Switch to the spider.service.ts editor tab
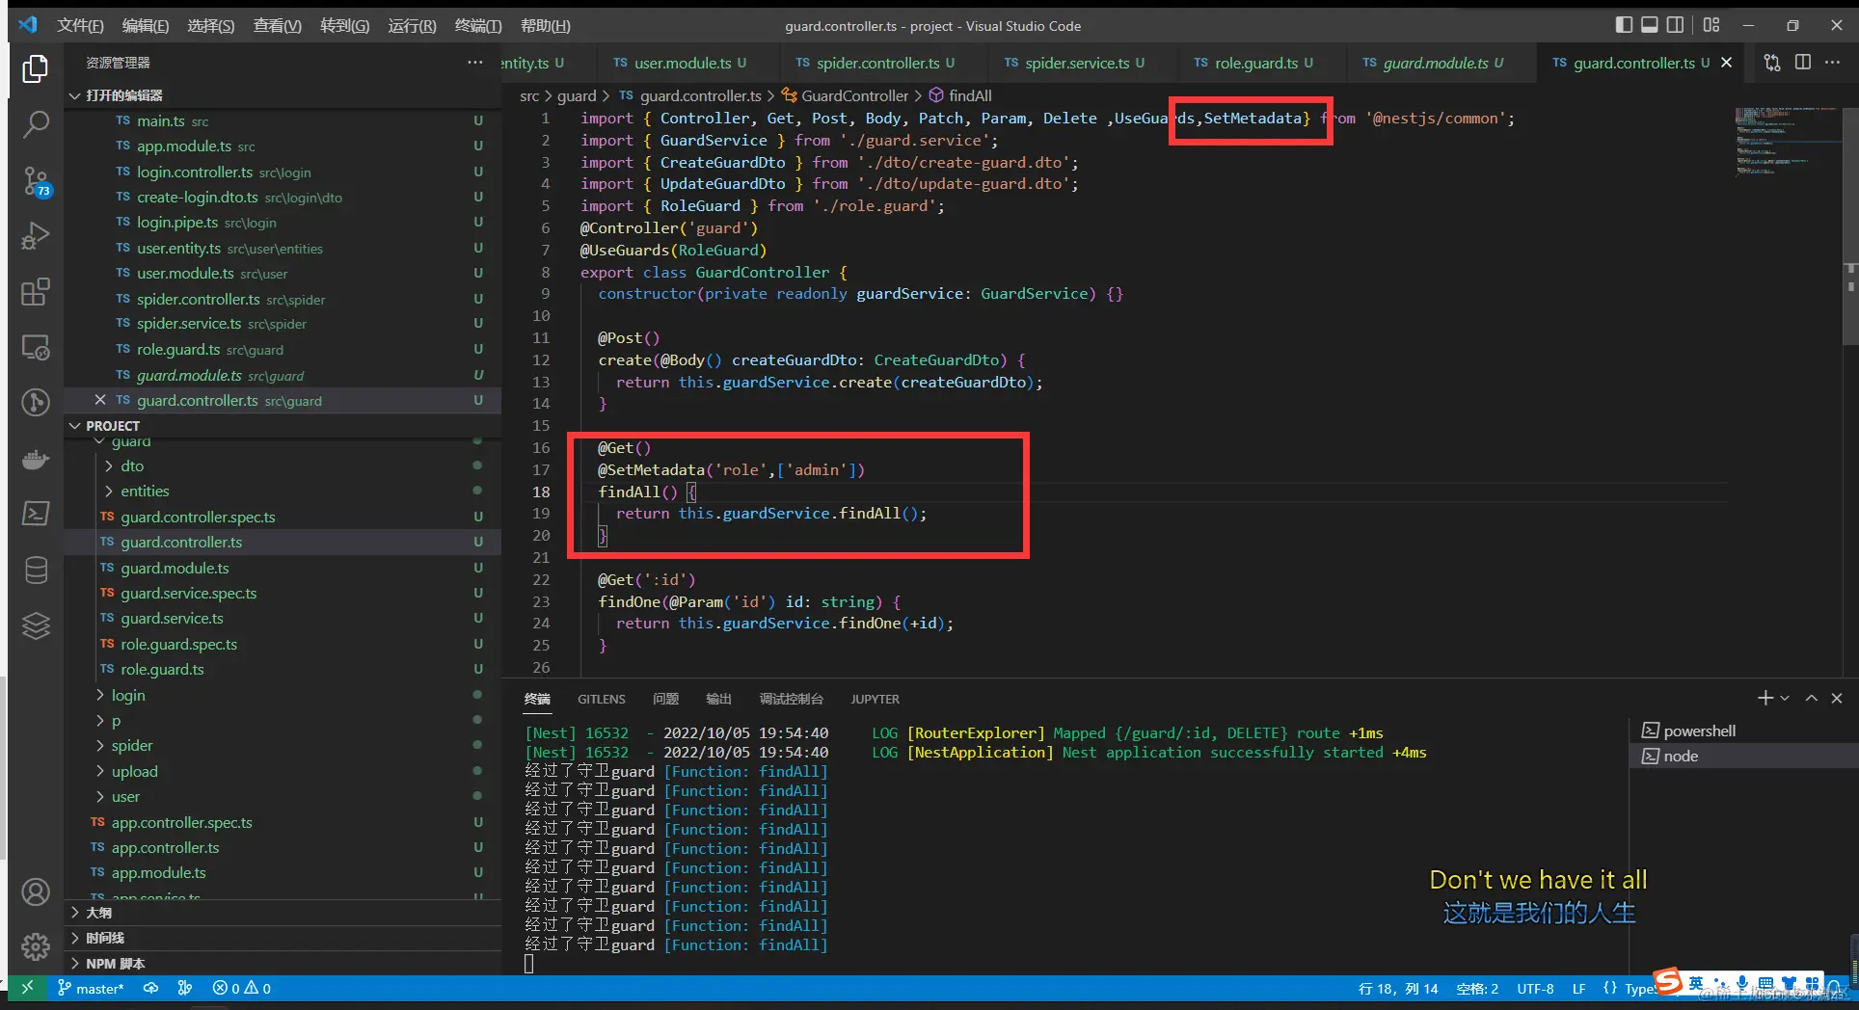 coord(1076,63)
